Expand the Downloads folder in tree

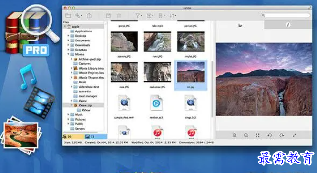(68, 45)
